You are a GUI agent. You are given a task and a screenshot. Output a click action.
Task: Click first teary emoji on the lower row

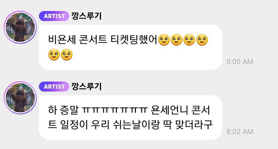point(54,55)
